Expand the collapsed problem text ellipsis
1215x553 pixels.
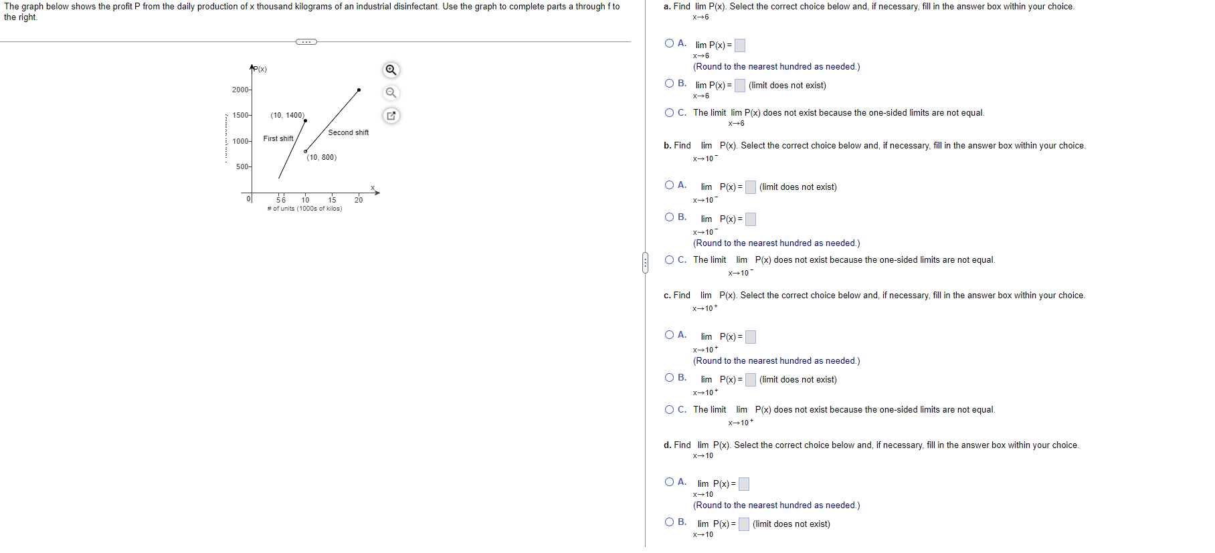(306, 41)
